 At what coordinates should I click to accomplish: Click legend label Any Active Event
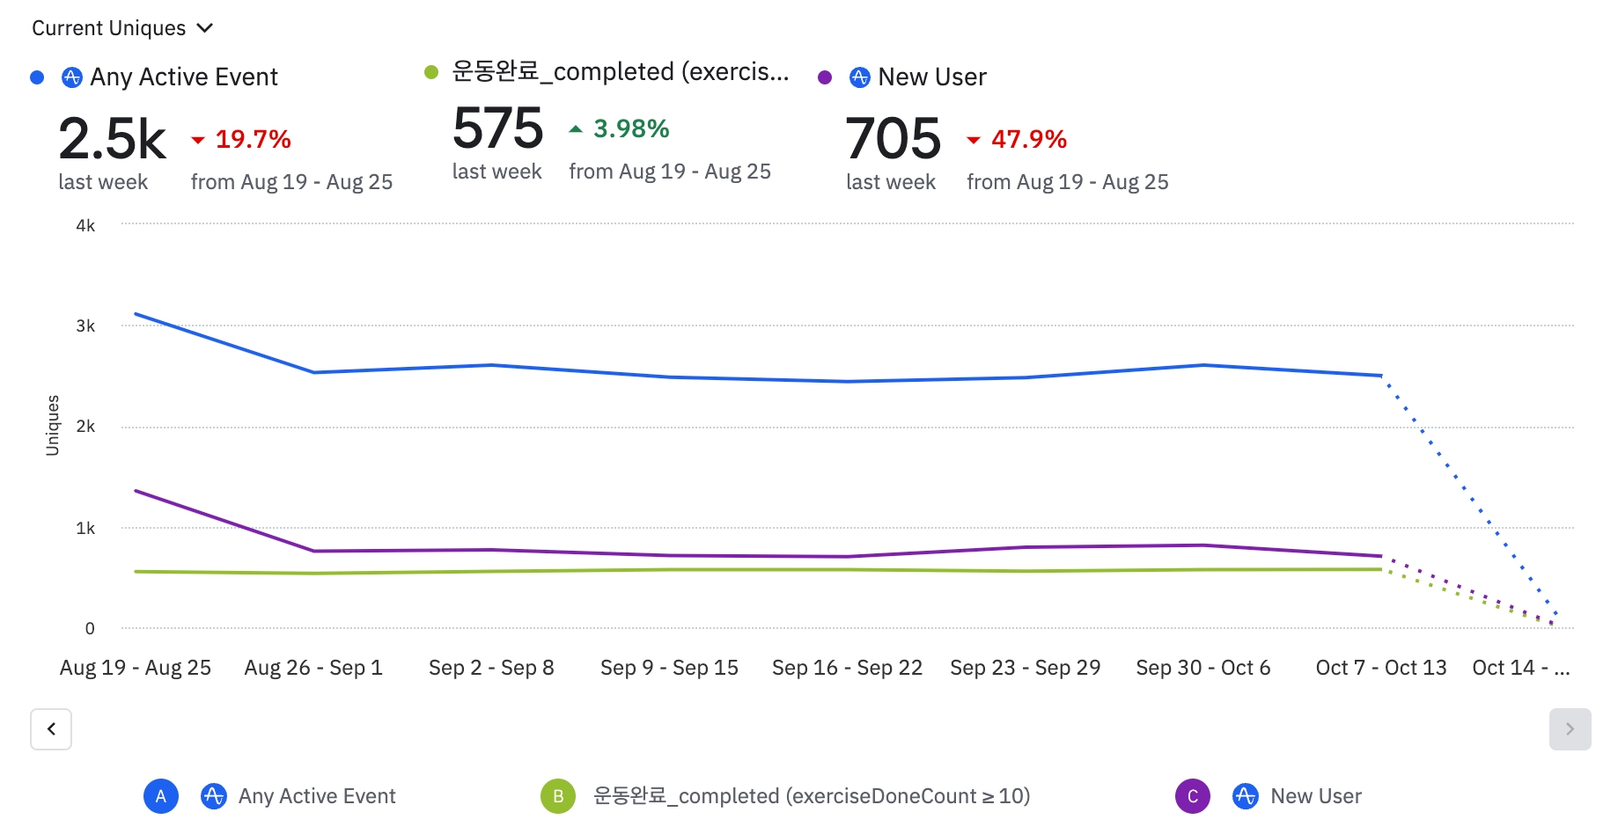(317, 796)
